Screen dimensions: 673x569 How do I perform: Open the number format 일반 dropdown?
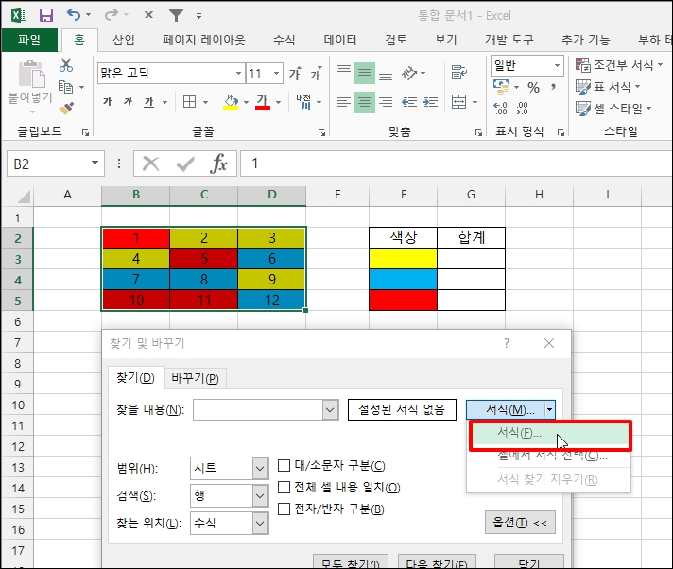point(557,65)
